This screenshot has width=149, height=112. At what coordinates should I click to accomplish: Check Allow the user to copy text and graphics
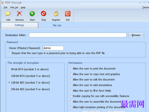[x=71, y=74]
